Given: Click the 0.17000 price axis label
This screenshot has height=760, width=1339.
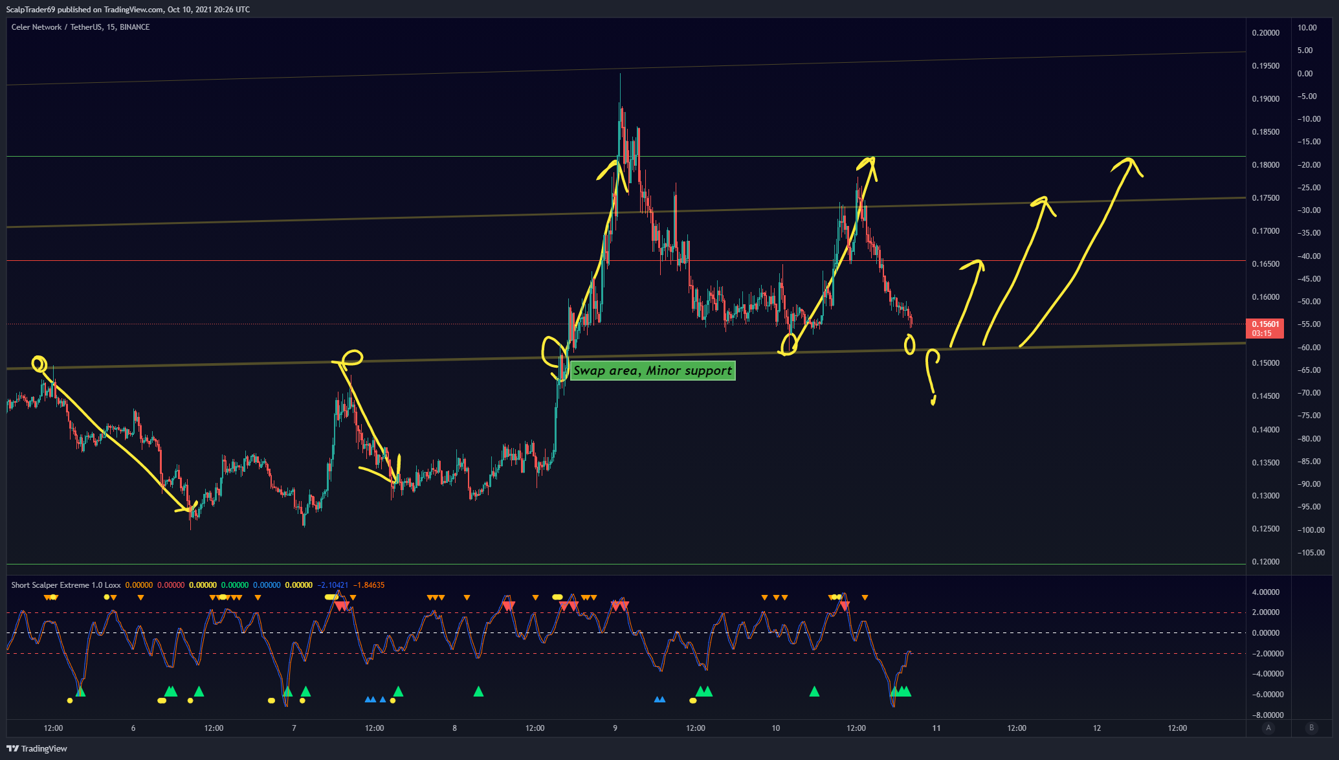Looking at the screenshot, I should (1265, 231).
